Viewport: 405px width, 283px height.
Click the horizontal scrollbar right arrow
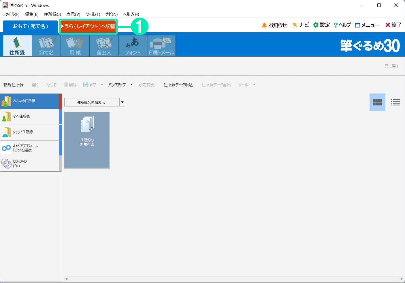pos(402,279)
